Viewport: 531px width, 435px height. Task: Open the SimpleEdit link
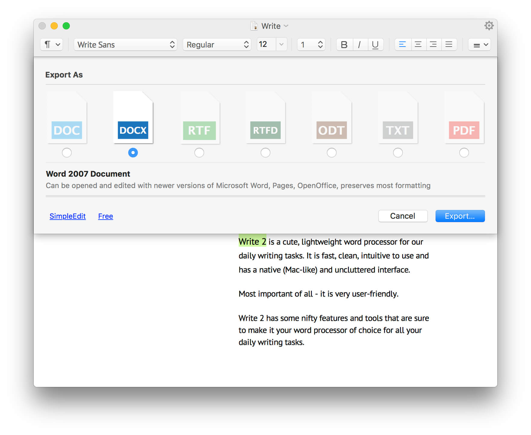point(68,216)
